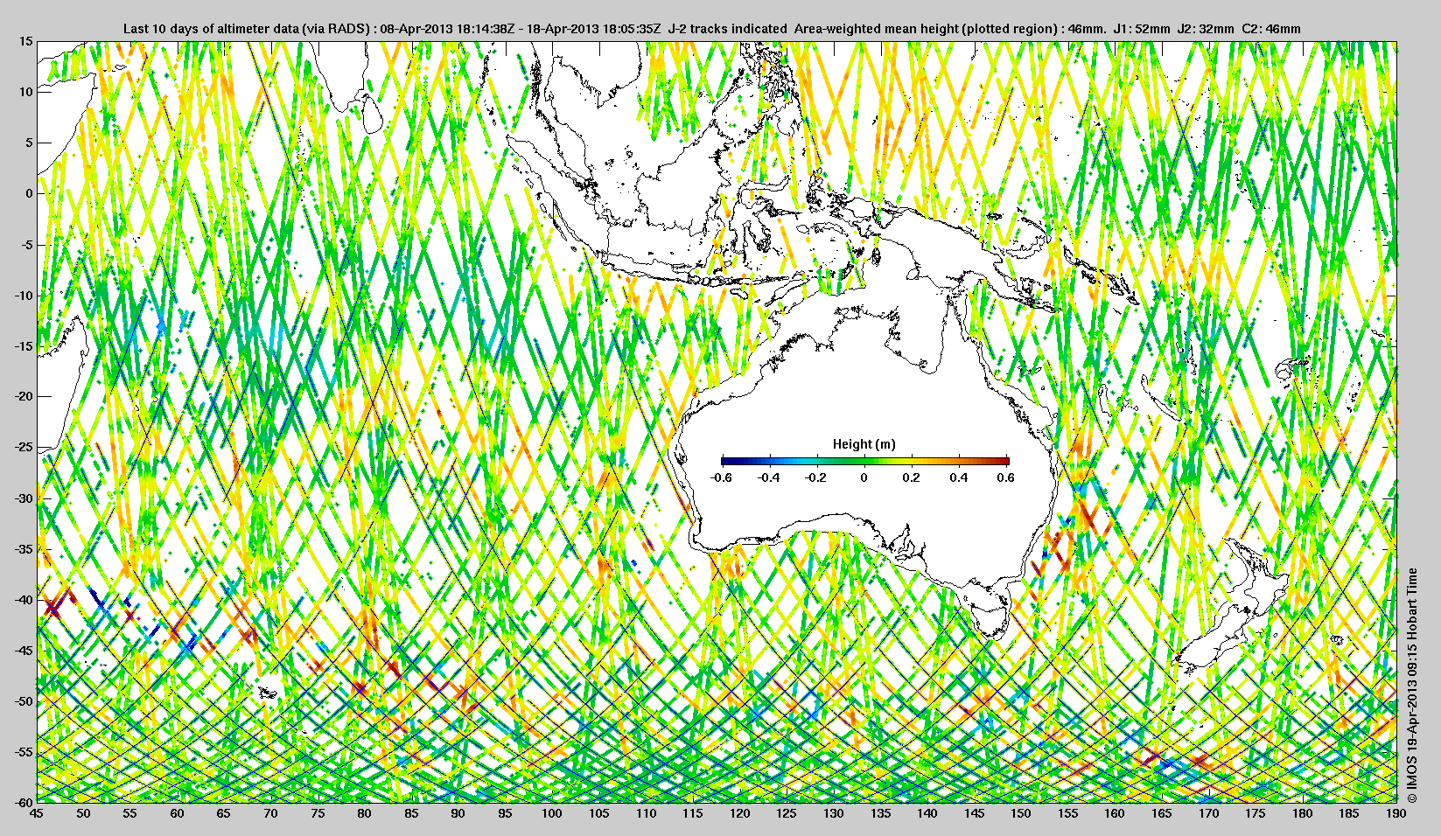The height and width of the screenshot is (836, 1441).
Task: Click the 'J1: 52mm' value in title
Action: [x=1142, y=29]
